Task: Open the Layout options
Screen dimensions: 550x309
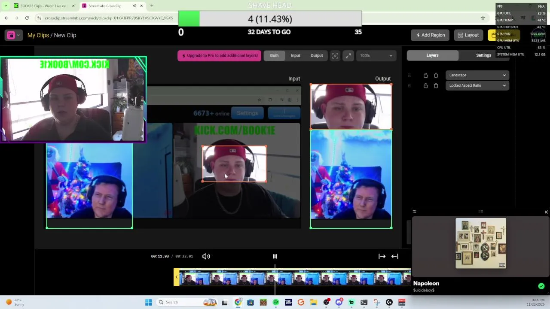Action: [468, 35]
